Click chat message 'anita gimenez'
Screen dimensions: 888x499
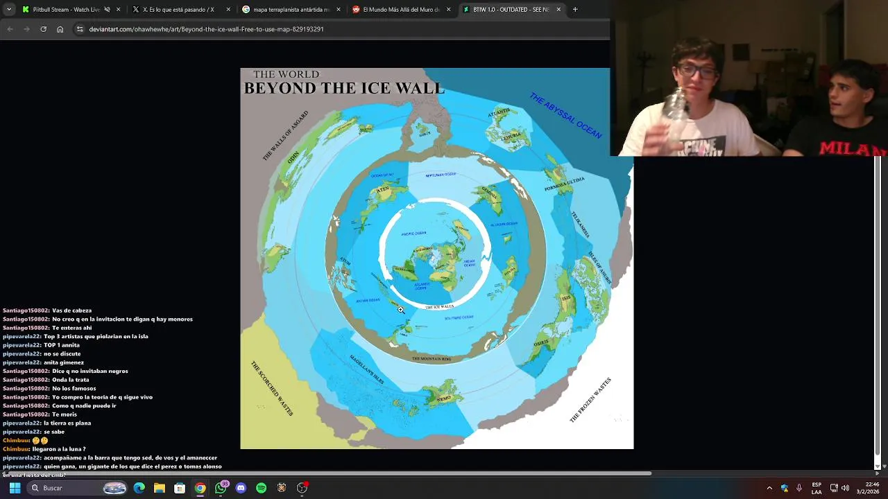click(64, 362)
